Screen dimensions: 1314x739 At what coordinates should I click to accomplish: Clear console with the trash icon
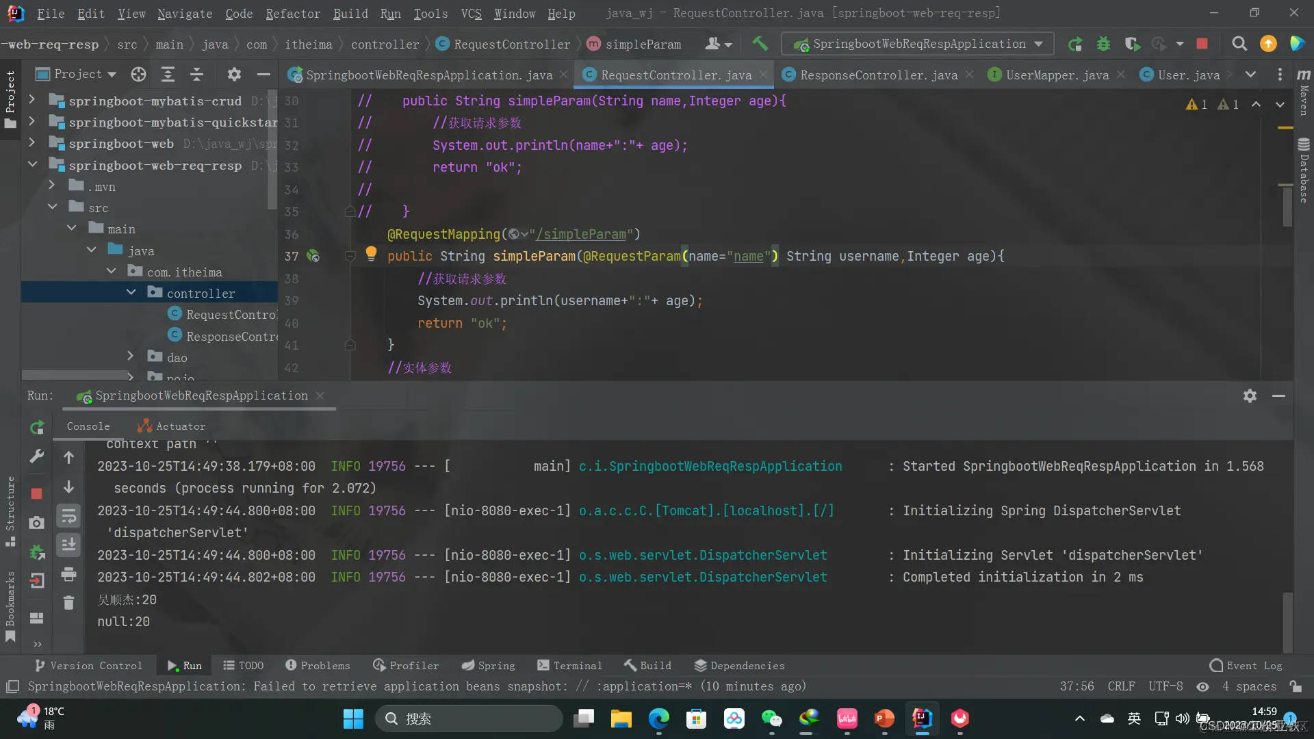68,602
